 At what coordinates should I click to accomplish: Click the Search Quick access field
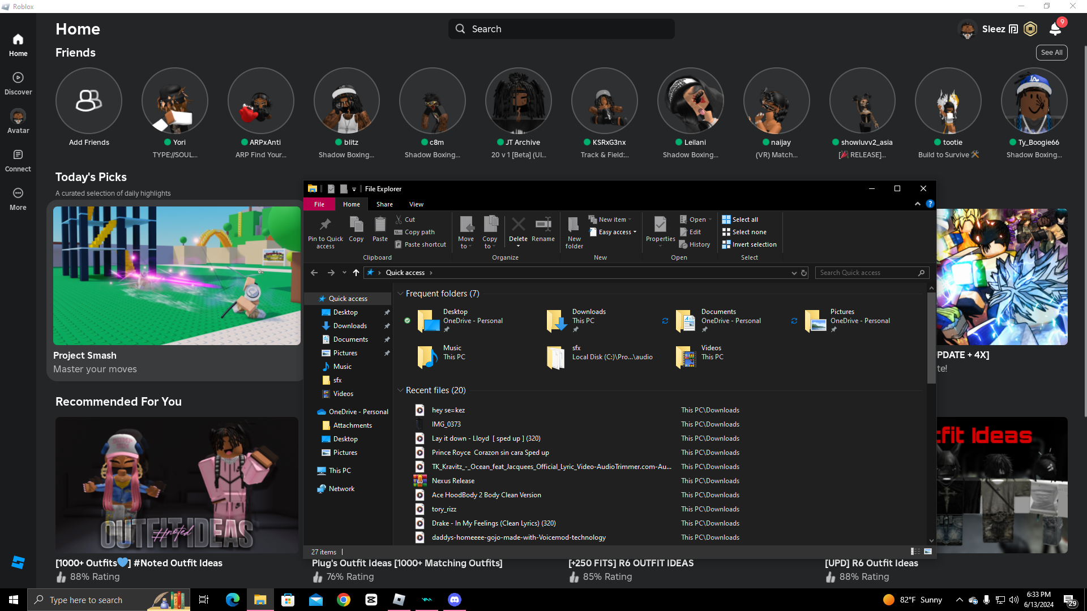point(866,273)
